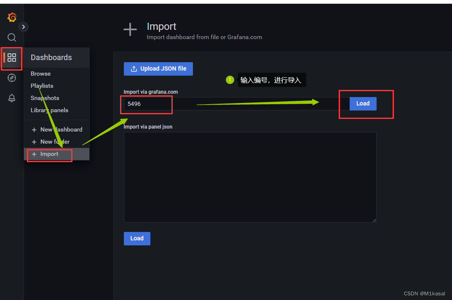
Task: Focus the Import via panel json textarea
Action: point(250,177)
